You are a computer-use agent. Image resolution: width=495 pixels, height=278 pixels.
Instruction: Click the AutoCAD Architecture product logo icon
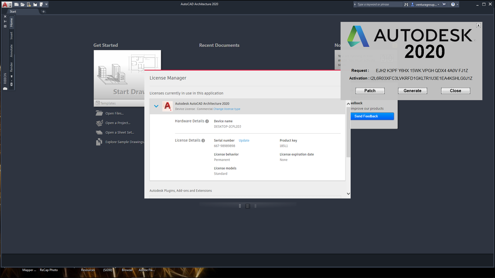click(167, 106)
